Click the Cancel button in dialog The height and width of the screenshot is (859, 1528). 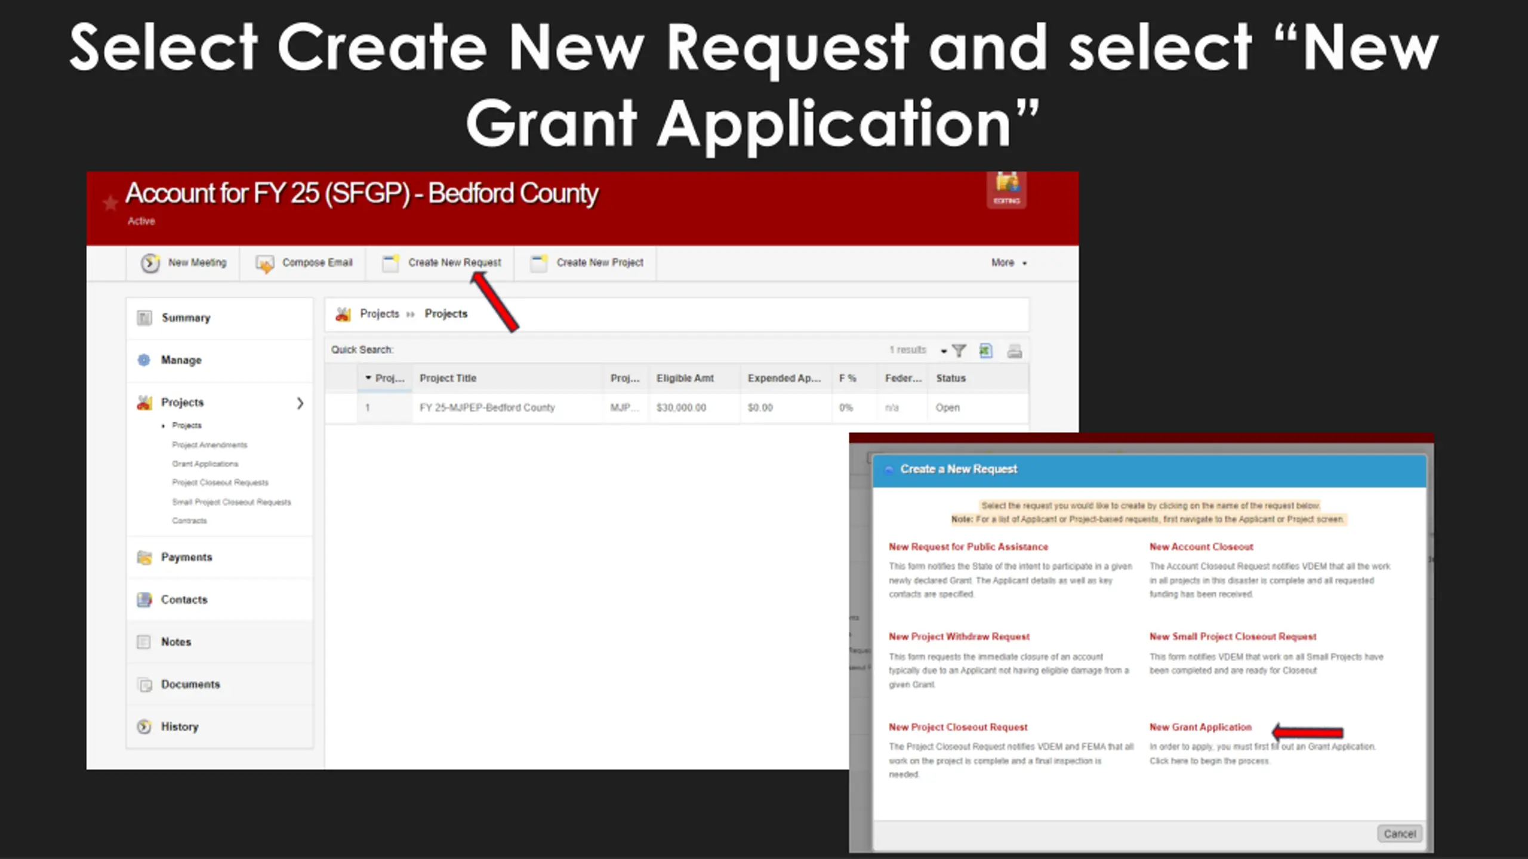coord(1399,834)
